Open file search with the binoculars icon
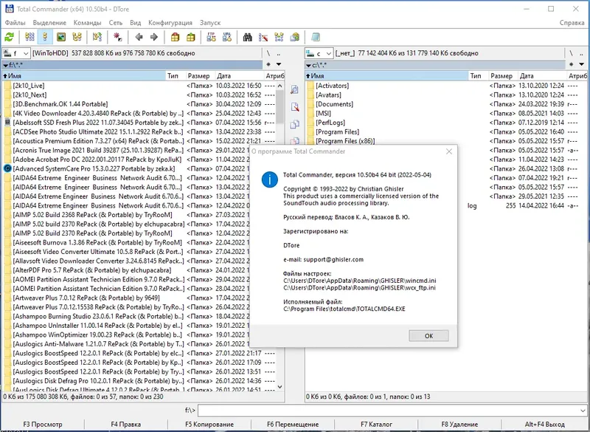 pos(248,37)
